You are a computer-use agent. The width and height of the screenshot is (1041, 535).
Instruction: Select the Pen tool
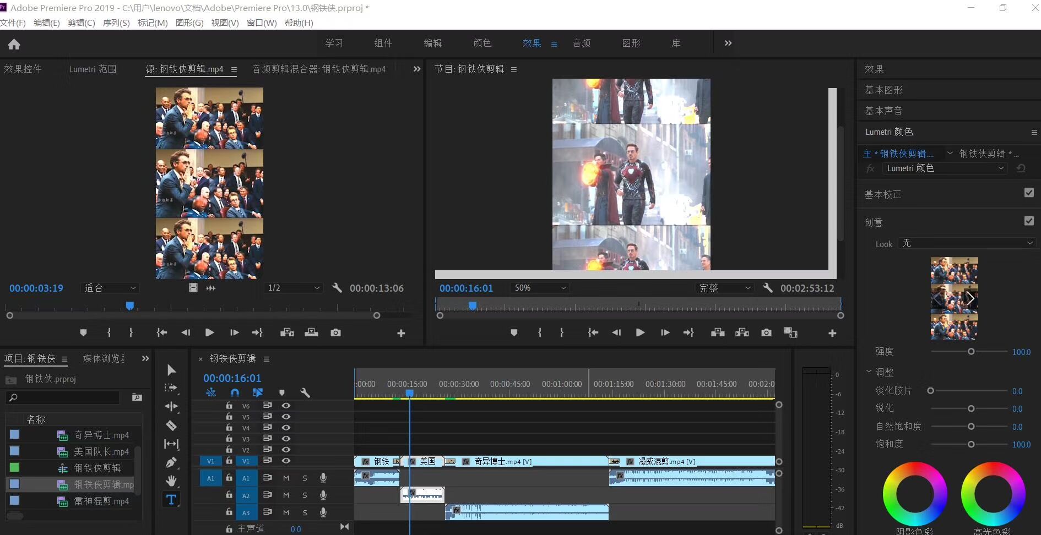point(171,462)
